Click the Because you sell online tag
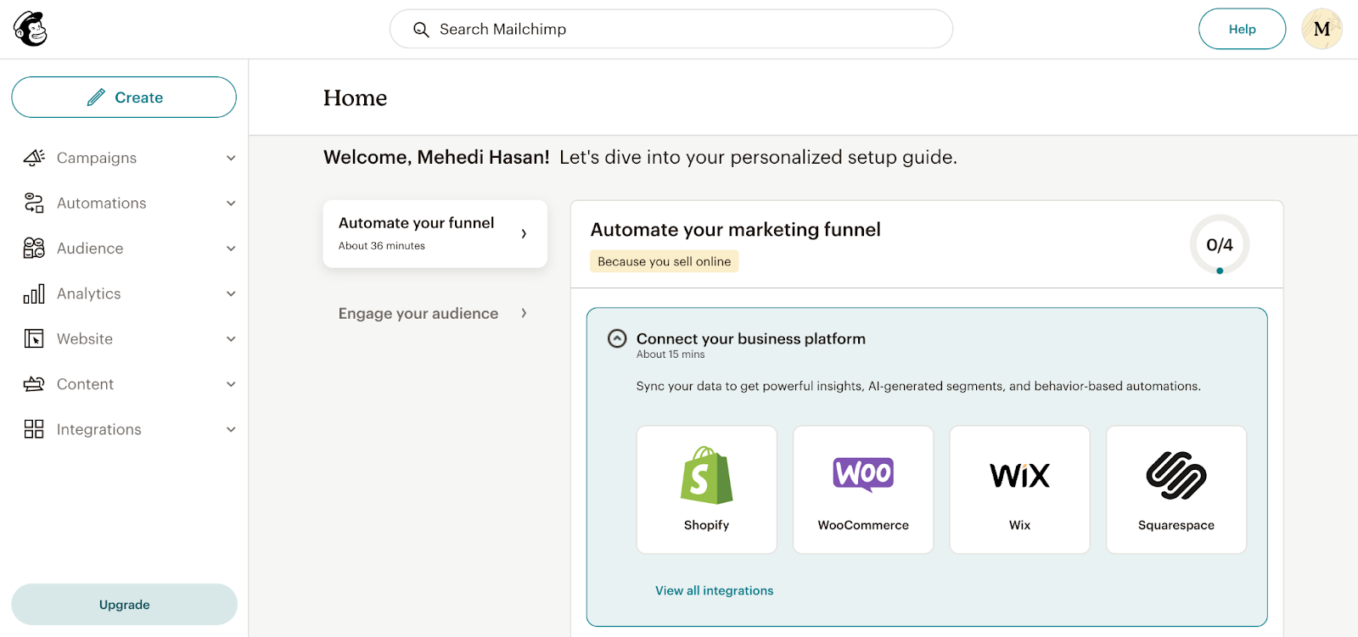Image resolution: width=1358 pixels, height=637 pixels. [x=665, y=261]
